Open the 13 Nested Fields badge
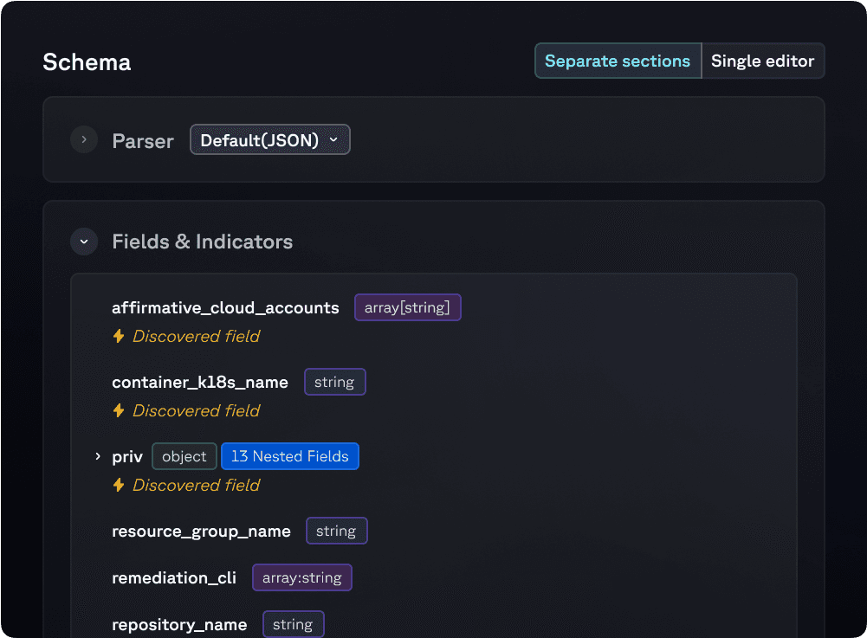 290,456
